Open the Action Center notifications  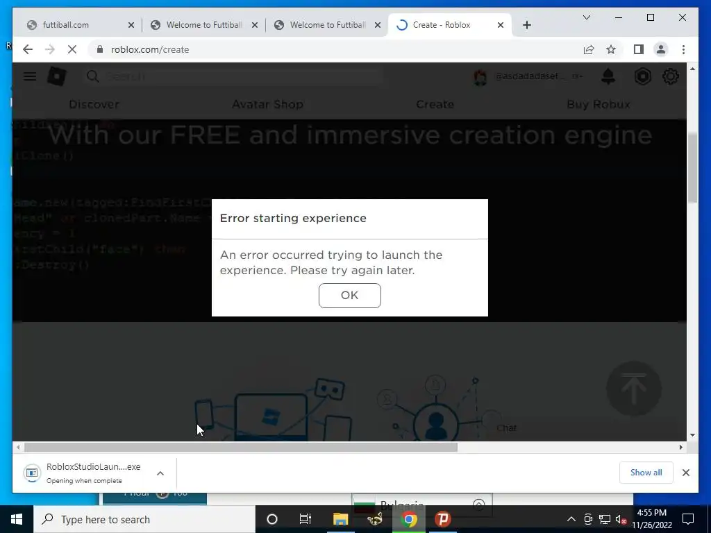(688, 519)
